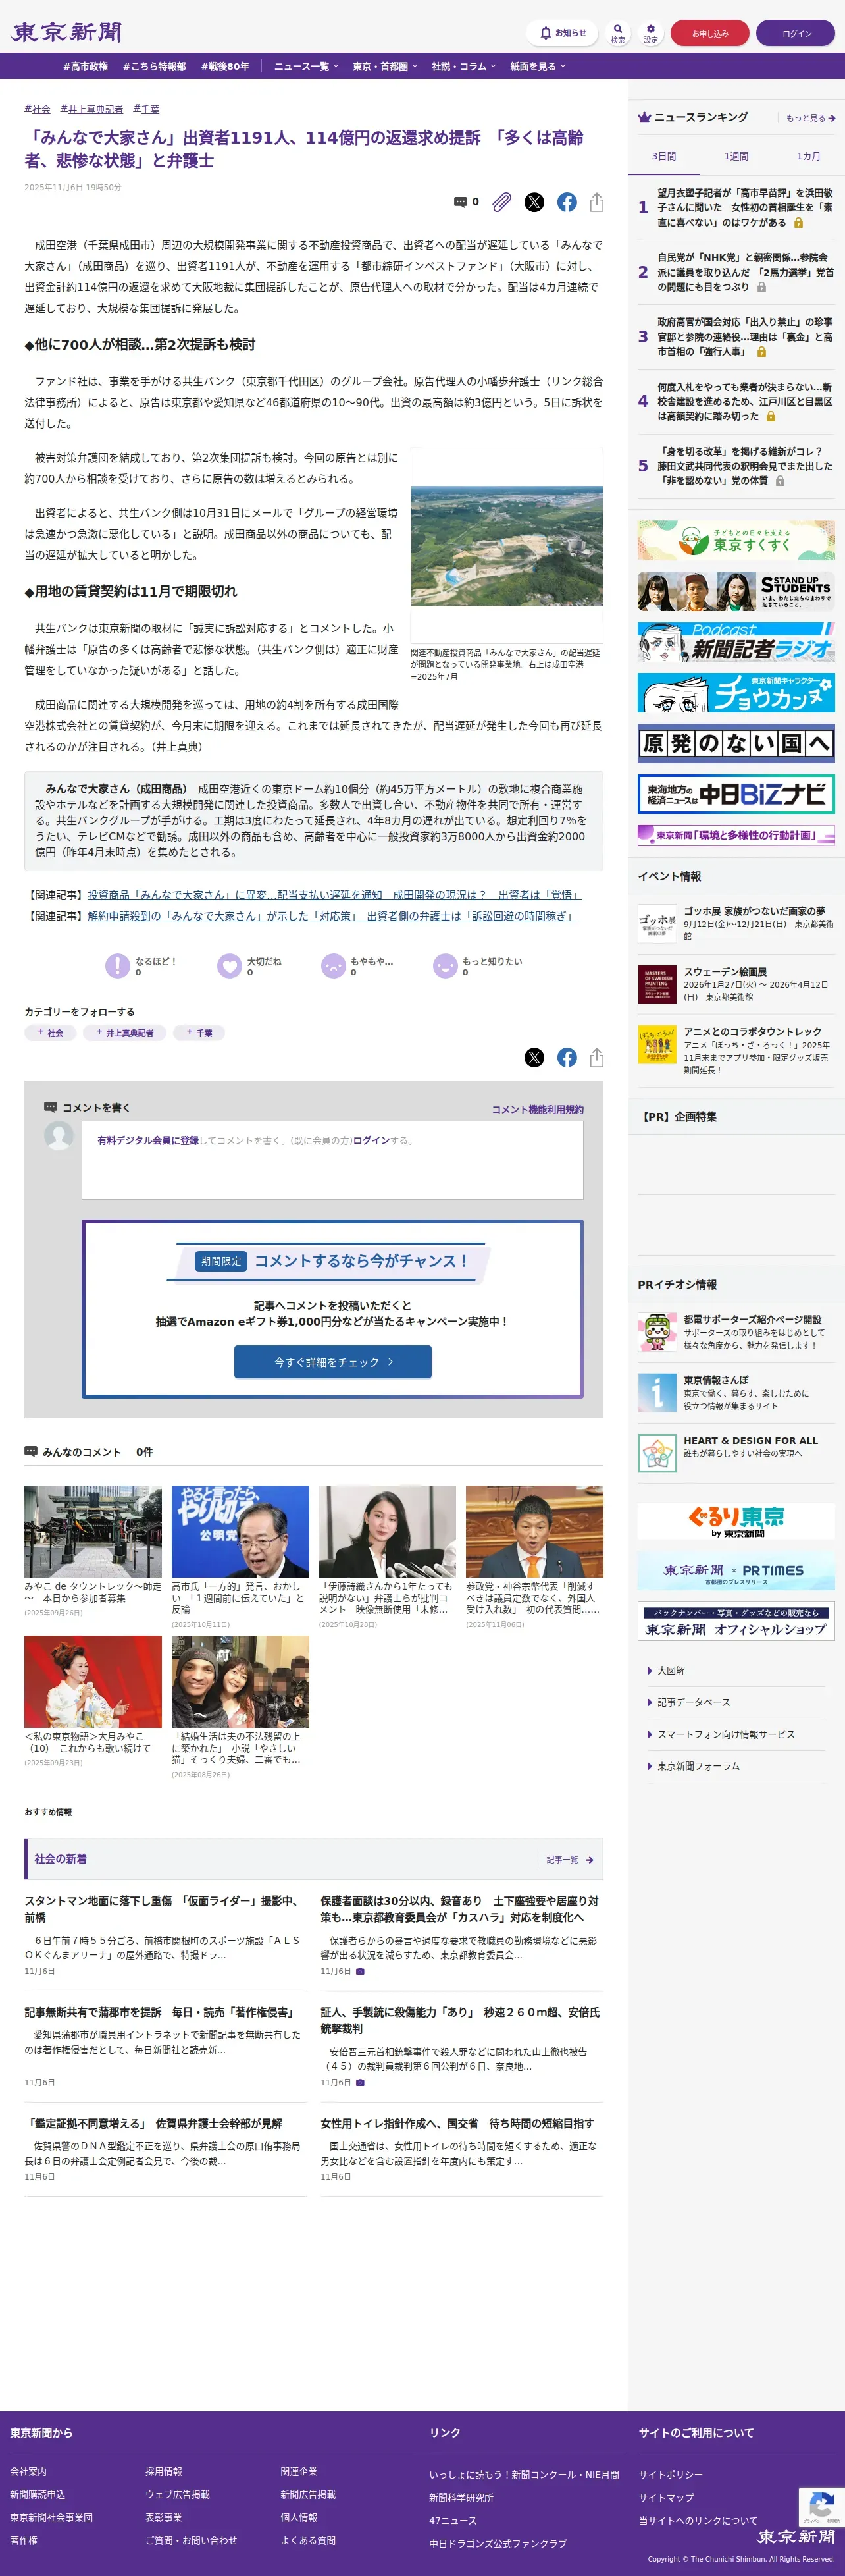Viewport: 845px width, 2576px height.
Task: Click the arrow on 記事一覧 link
Action: (x=589, y=1860)
